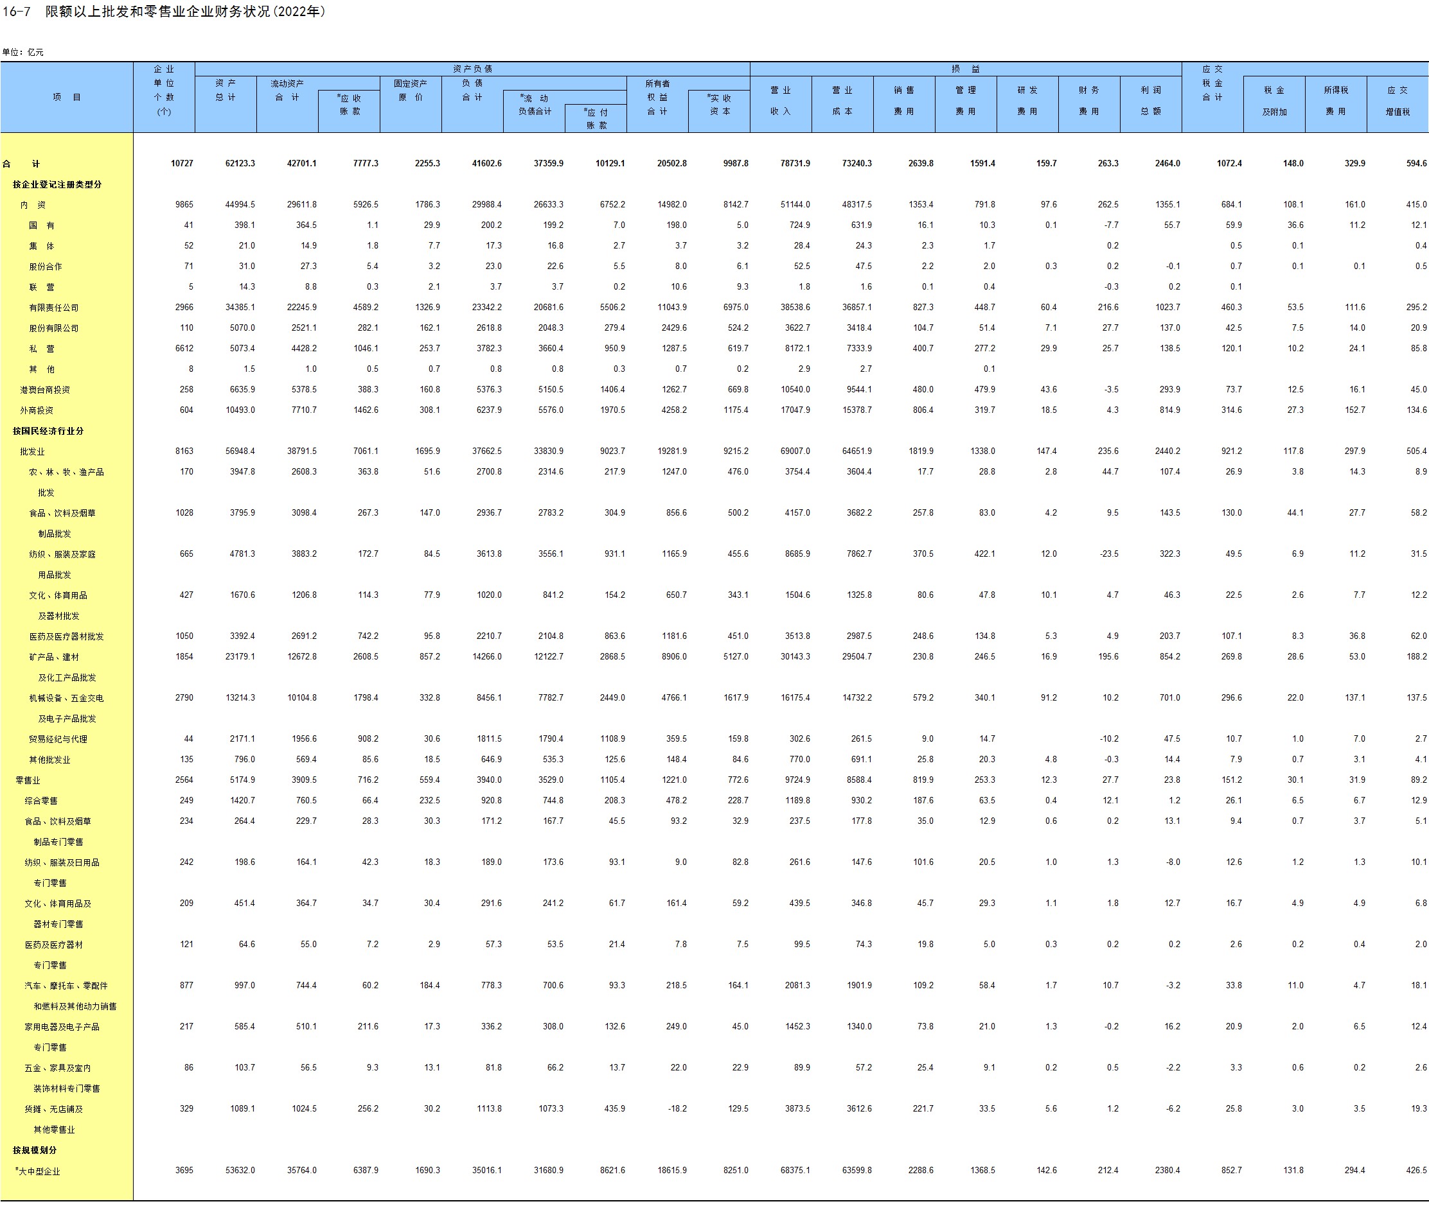This screenshot has width=1429, height=1222.
Task: Click 机械设备 row assets value 13214.3
Action: pyautogui.click(x=240, y=698)
